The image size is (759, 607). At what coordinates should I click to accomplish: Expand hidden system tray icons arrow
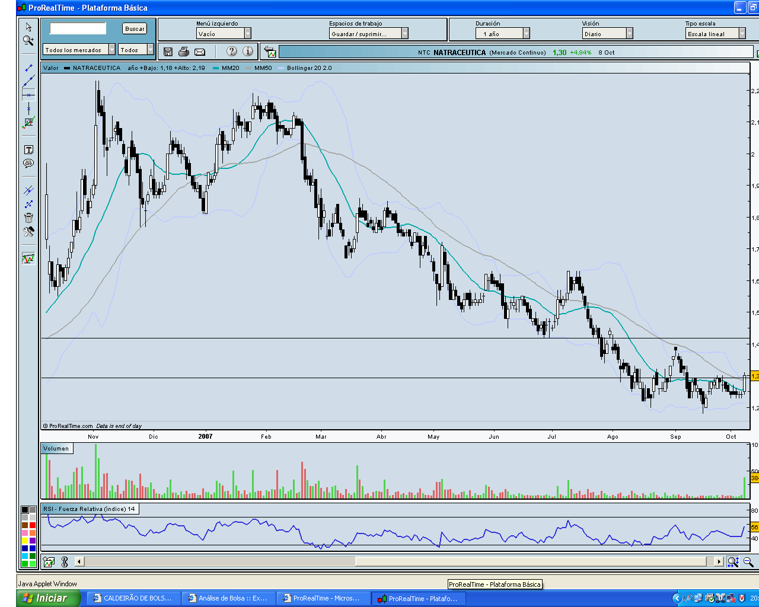coord(677,598)
